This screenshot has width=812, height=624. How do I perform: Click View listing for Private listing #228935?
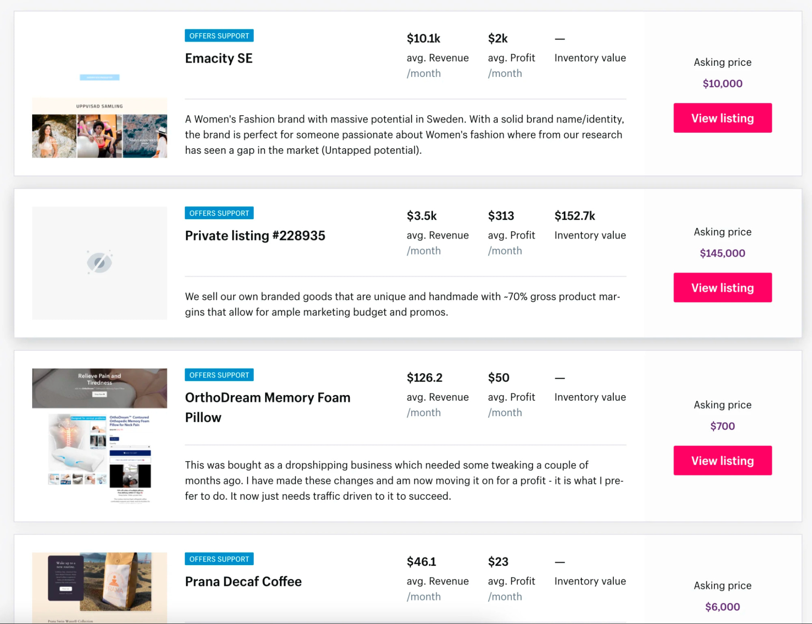point(722,287)
